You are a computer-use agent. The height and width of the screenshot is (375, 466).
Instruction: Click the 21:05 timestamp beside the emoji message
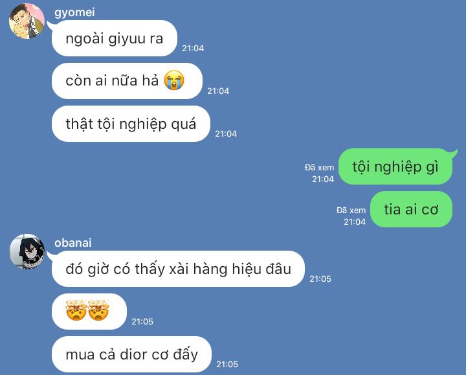tap(142, 321)
